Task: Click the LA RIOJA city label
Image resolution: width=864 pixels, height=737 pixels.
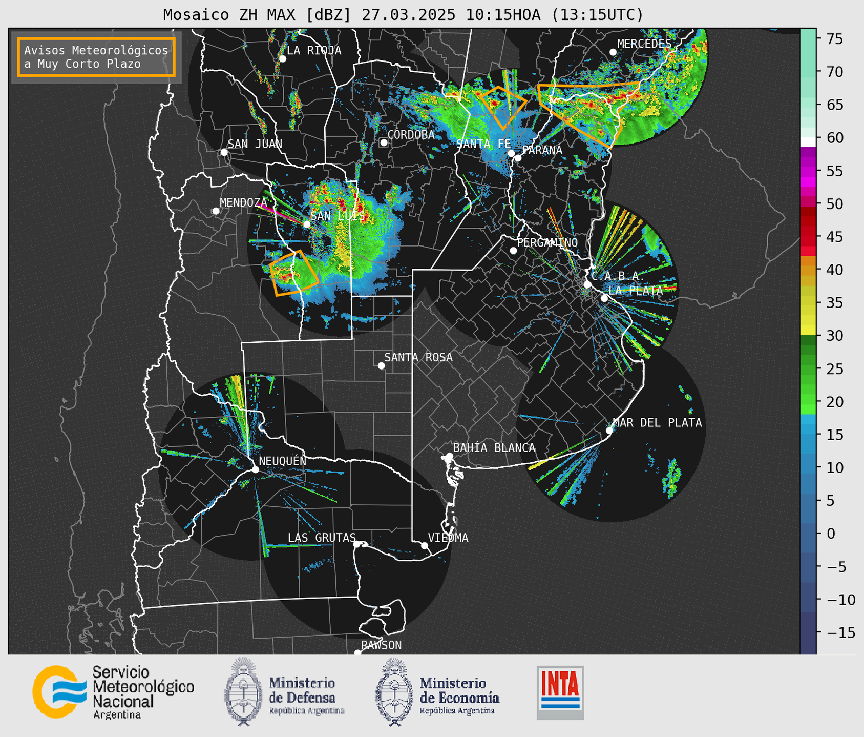Action: tap(314, 50)
